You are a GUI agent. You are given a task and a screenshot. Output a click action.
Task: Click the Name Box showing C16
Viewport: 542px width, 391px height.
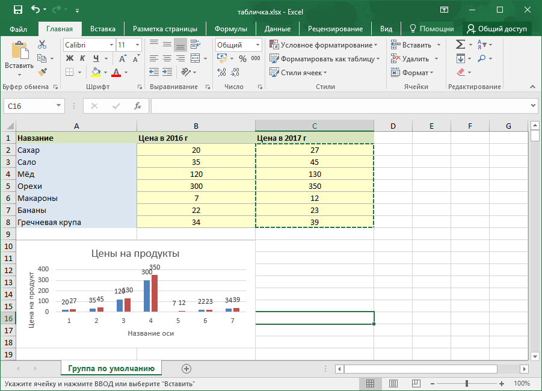coord(29,106)
